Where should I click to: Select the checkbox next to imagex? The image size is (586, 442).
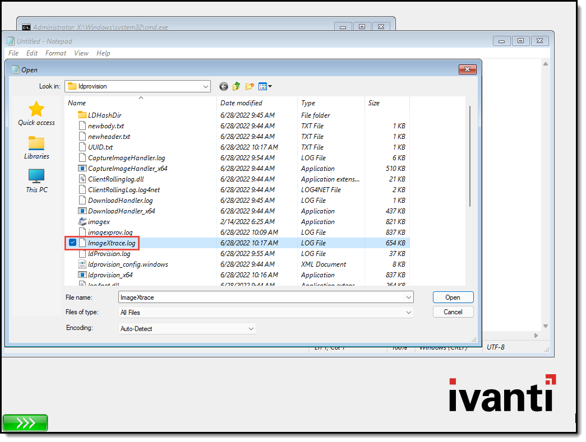click(72, 221)
